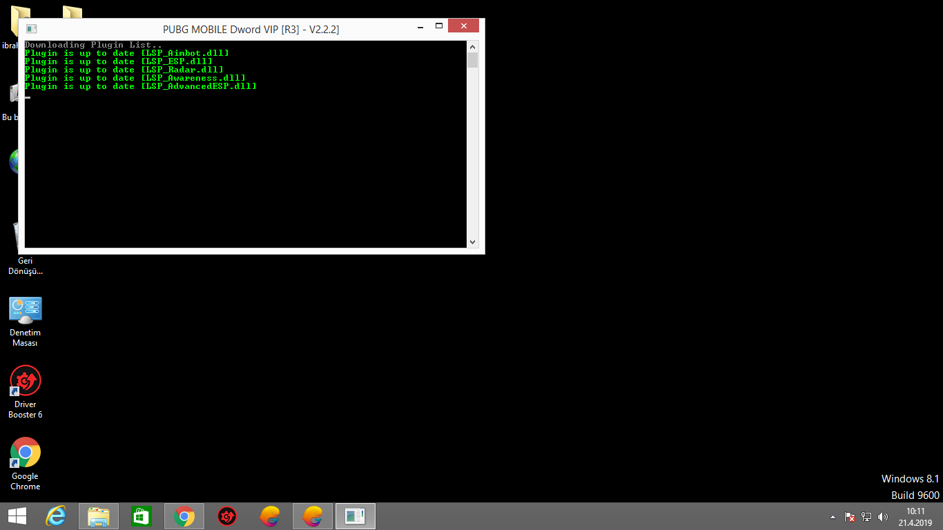The width and height of the screenshot is (943, 530).
Task: Select the LSP_Aimbot.dll plugin status line
Action: 126,53
